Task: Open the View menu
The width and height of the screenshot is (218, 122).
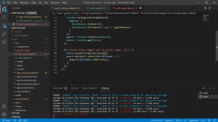Action: click(34, 3)
